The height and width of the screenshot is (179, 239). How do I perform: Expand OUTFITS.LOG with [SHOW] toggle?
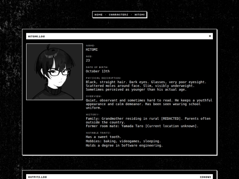(x=205, y=177)
